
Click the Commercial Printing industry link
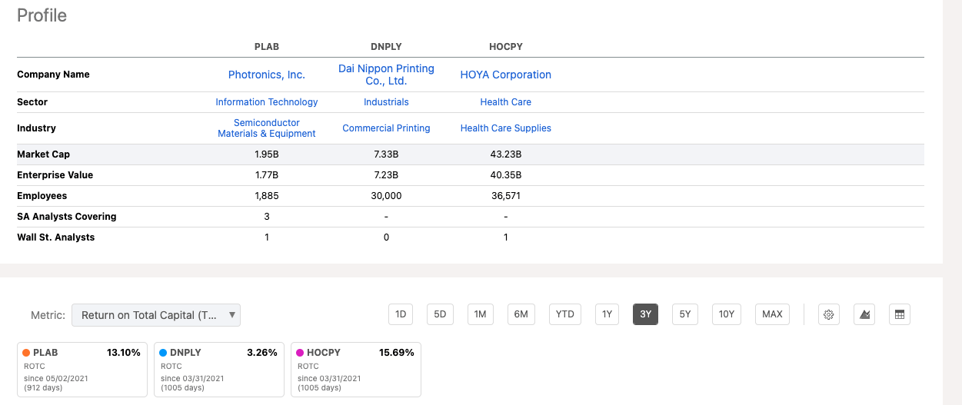coord(386,128)
